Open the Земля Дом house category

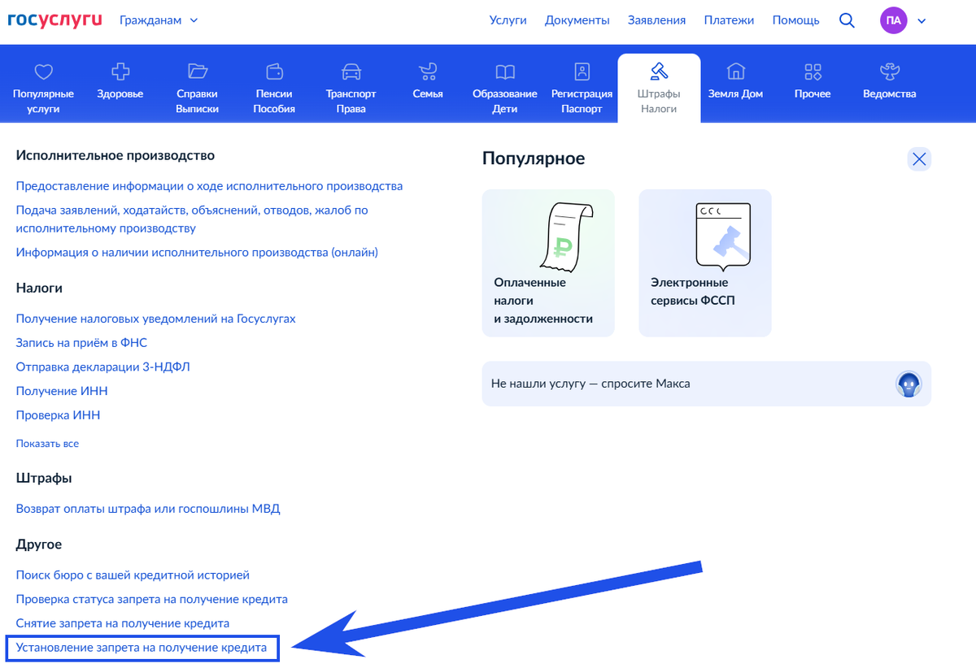(735, 81)
